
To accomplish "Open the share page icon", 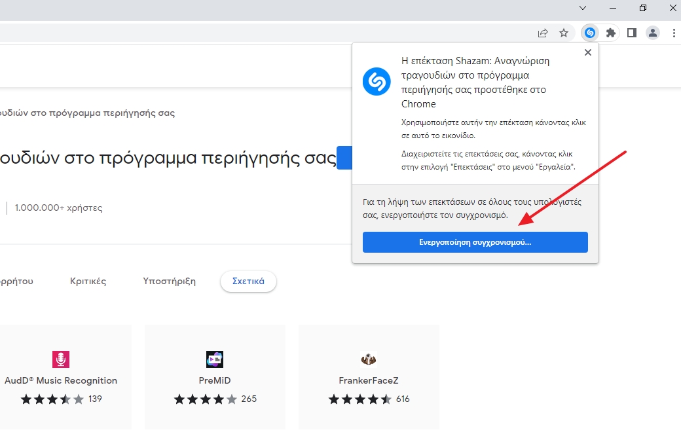I will [543, 32].
